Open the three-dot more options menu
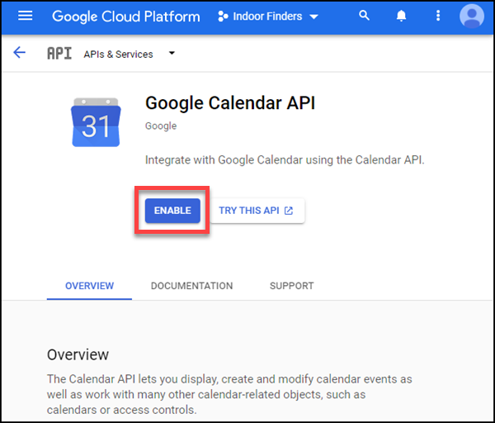This screenshot has height=423, width=495. [438, 16]
